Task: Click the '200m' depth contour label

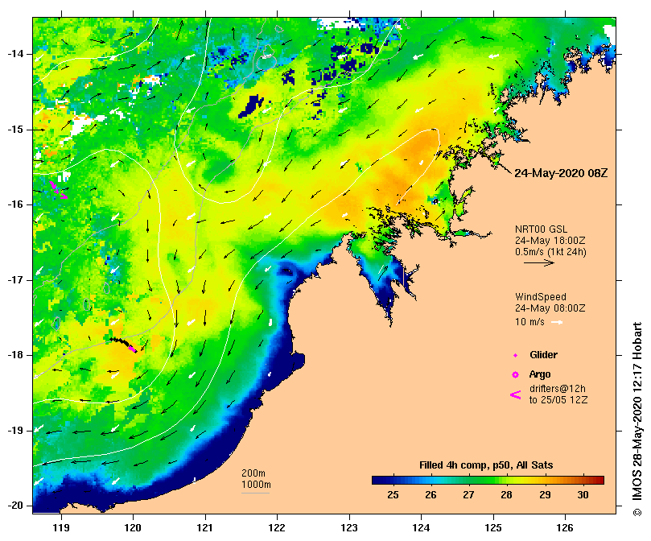Action: [253, 473]
